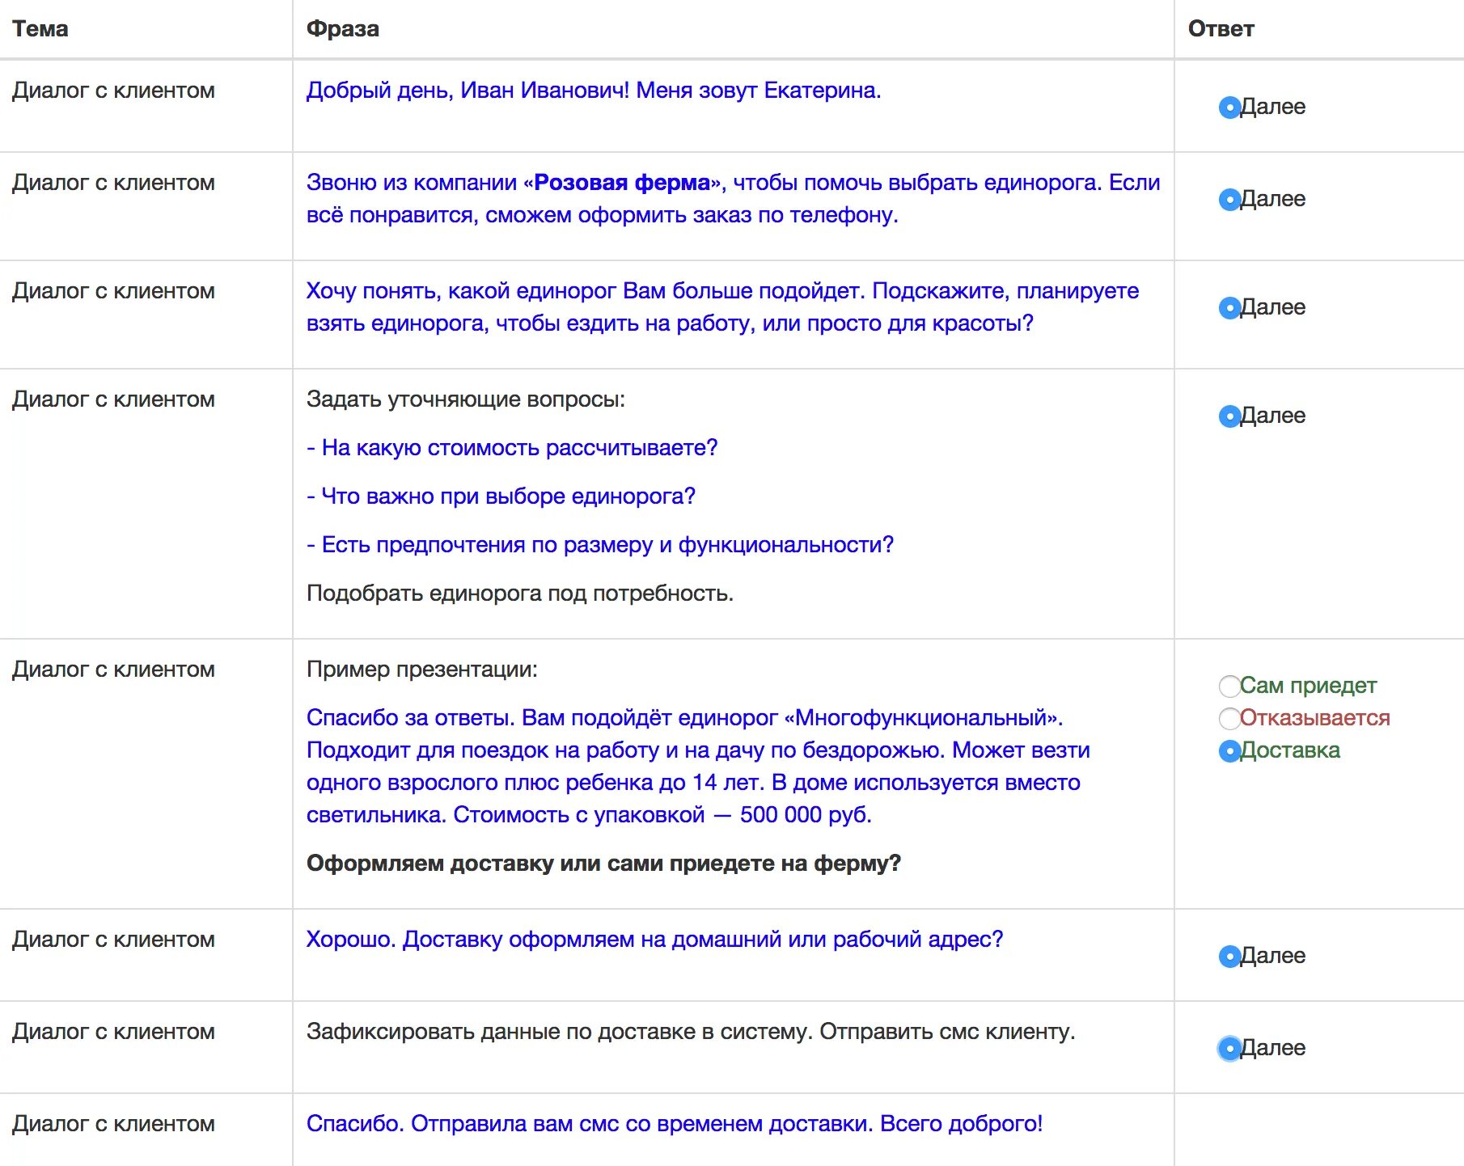Click the "Тема" column header
The width and height of the screenshot is (1464, 1166).
40,29
